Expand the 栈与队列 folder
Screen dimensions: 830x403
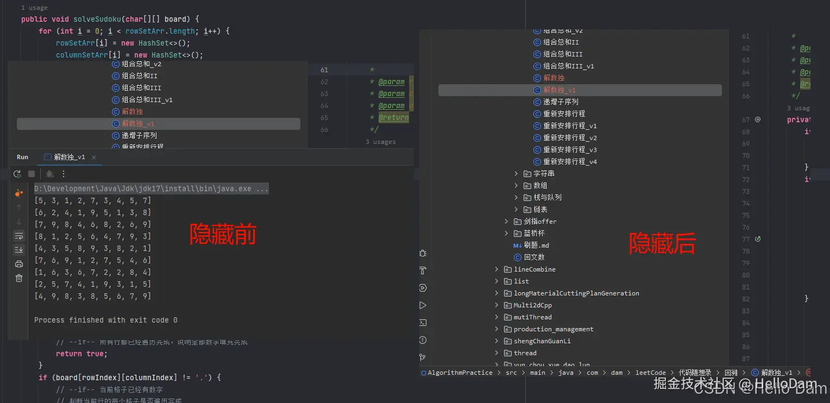pos(516,198)
